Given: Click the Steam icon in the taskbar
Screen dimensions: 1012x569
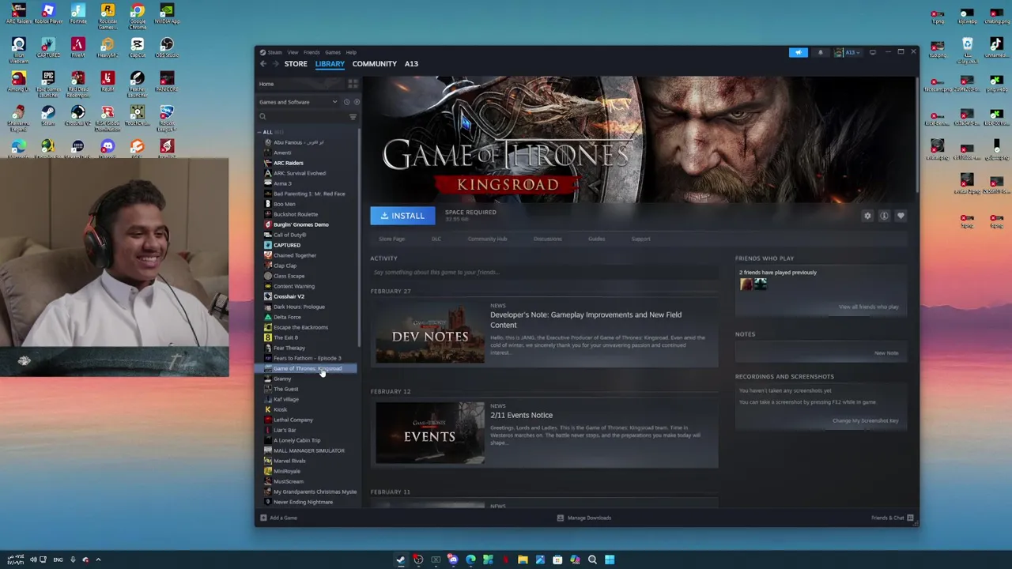Looking at the screenshot, I should (401, 560).
